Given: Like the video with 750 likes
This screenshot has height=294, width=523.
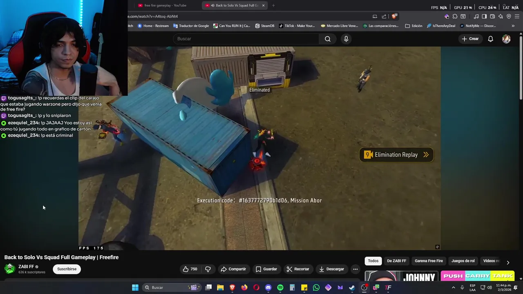Looking at the screenshot, I should click(x=190, y=269).
